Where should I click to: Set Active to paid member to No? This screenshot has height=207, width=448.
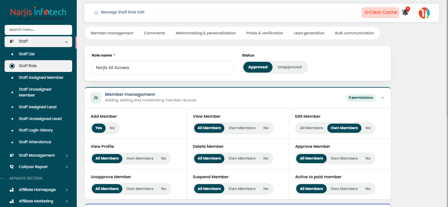coord(368,189)
